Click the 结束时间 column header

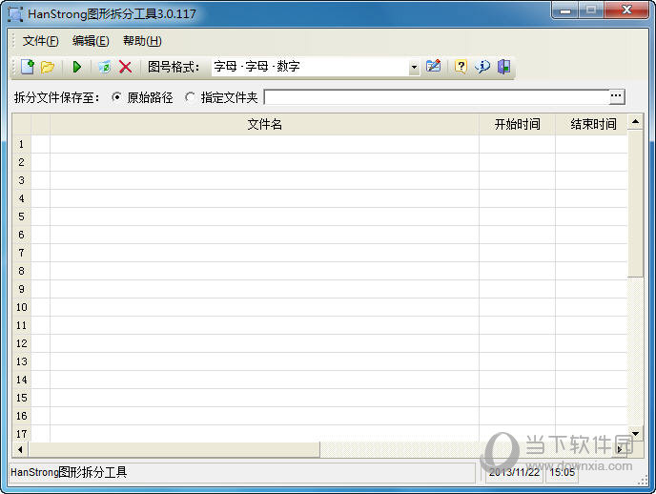point(593,124)
